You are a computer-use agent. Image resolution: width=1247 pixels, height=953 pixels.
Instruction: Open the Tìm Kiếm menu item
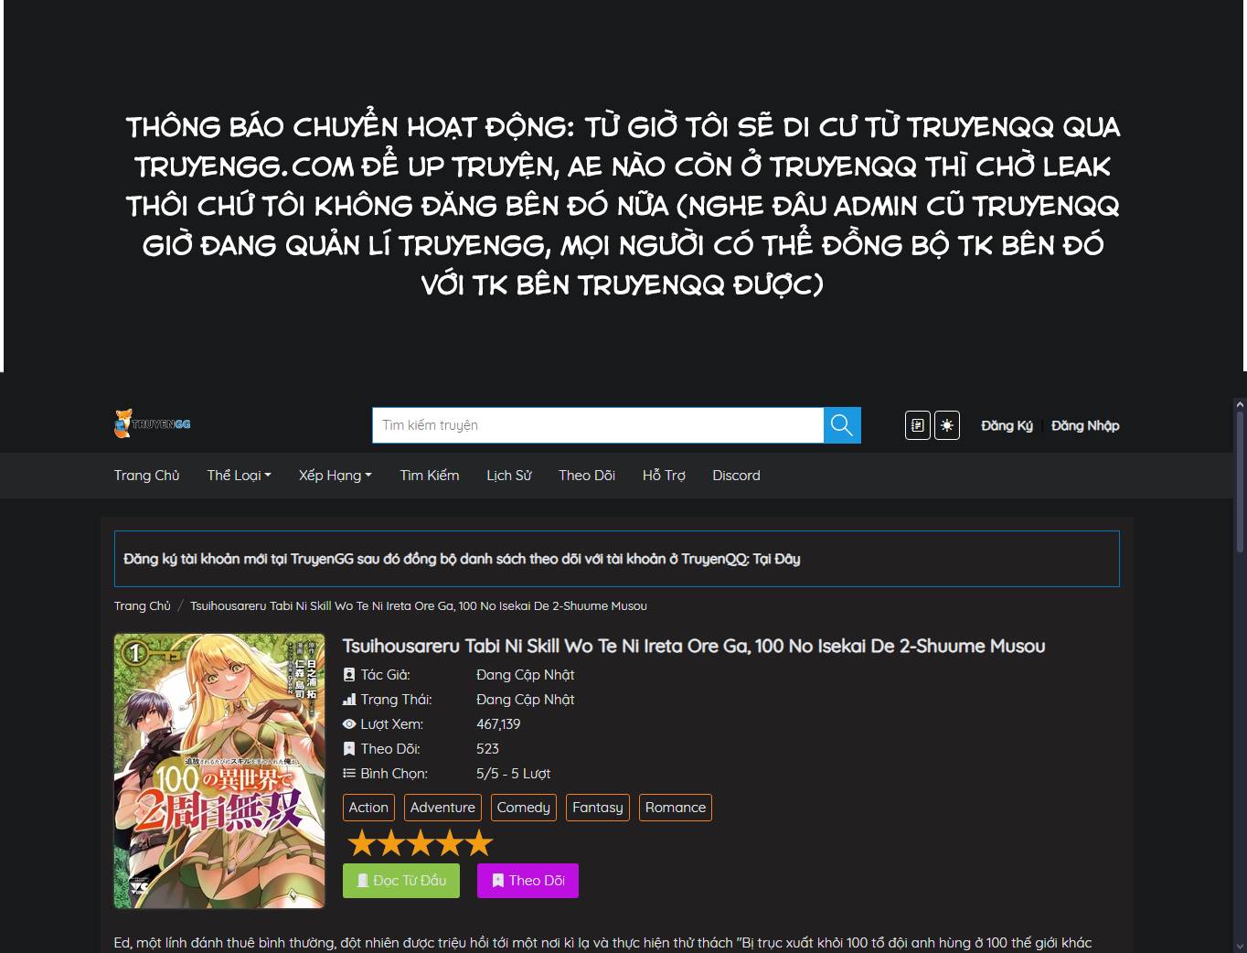(x=429, y=476)
